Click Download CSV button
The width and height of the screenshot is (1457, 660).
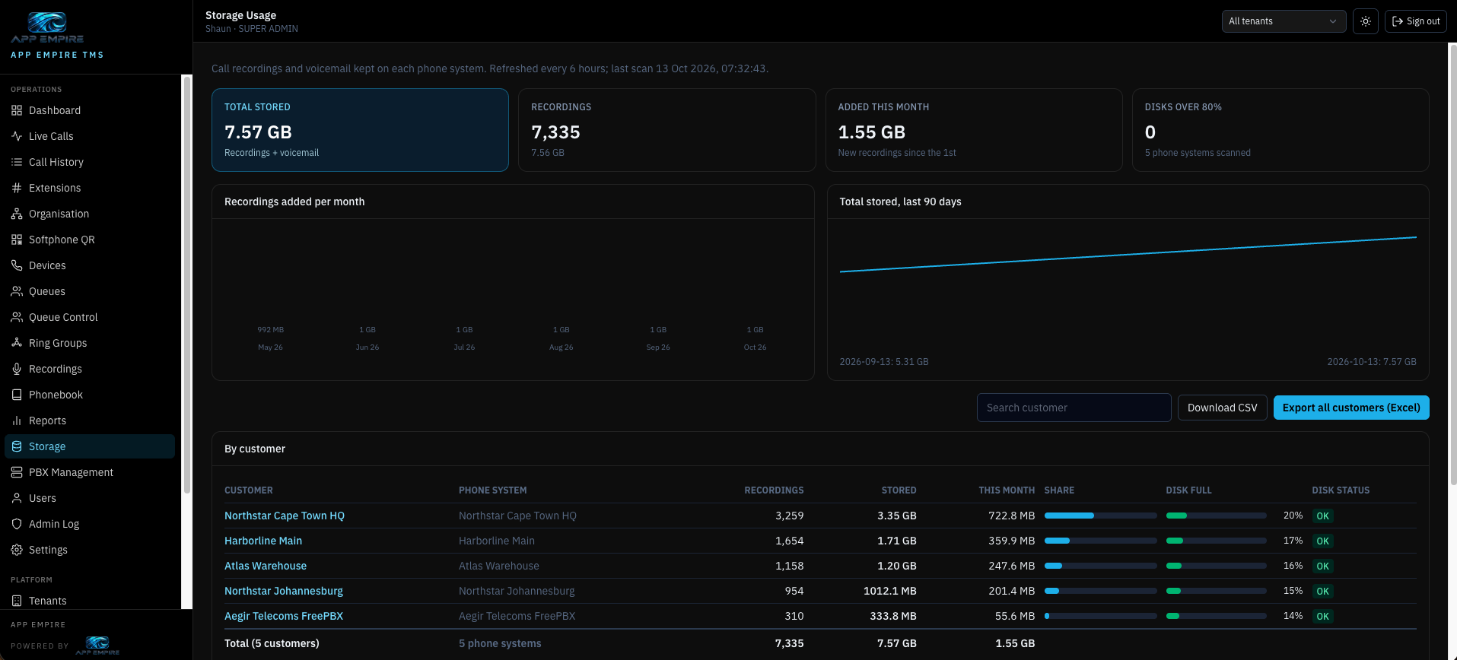(1222, 408)
